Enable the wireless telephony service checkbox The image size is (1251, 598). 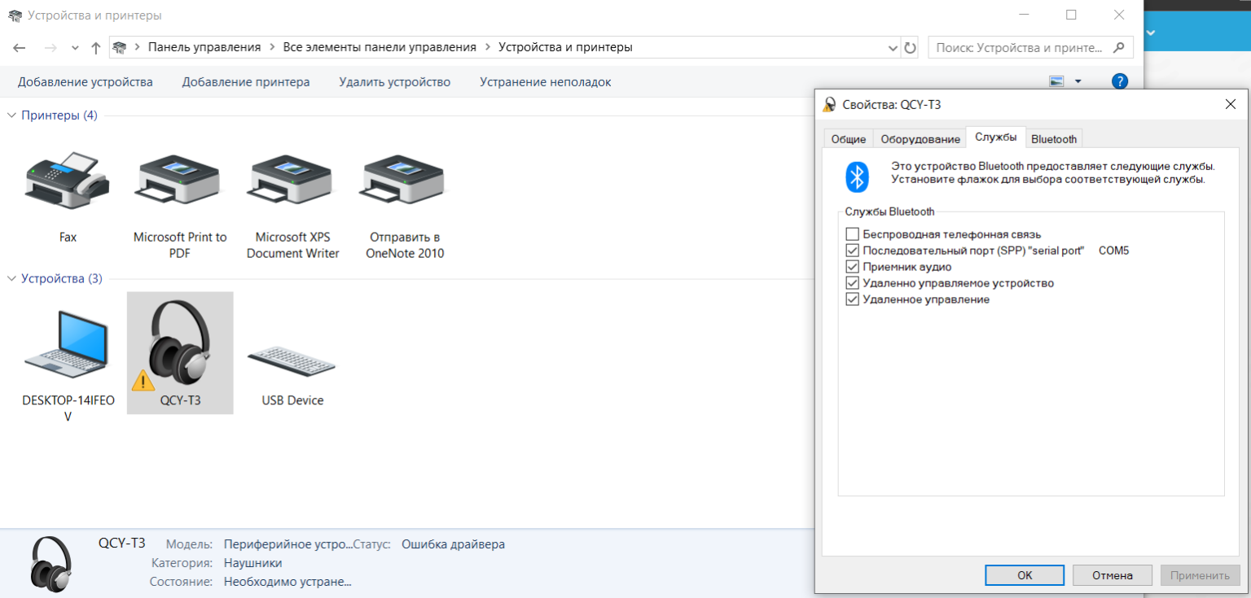coord(853,234)
